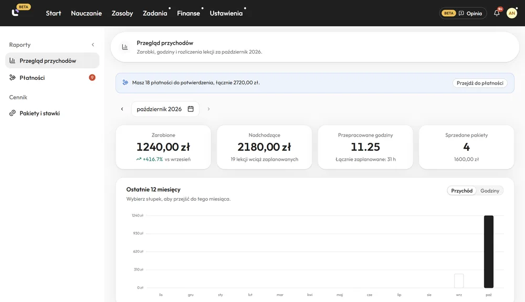Click the calendar icon in month picker
This screenshot has width=525, height=302.
[191, 109]
